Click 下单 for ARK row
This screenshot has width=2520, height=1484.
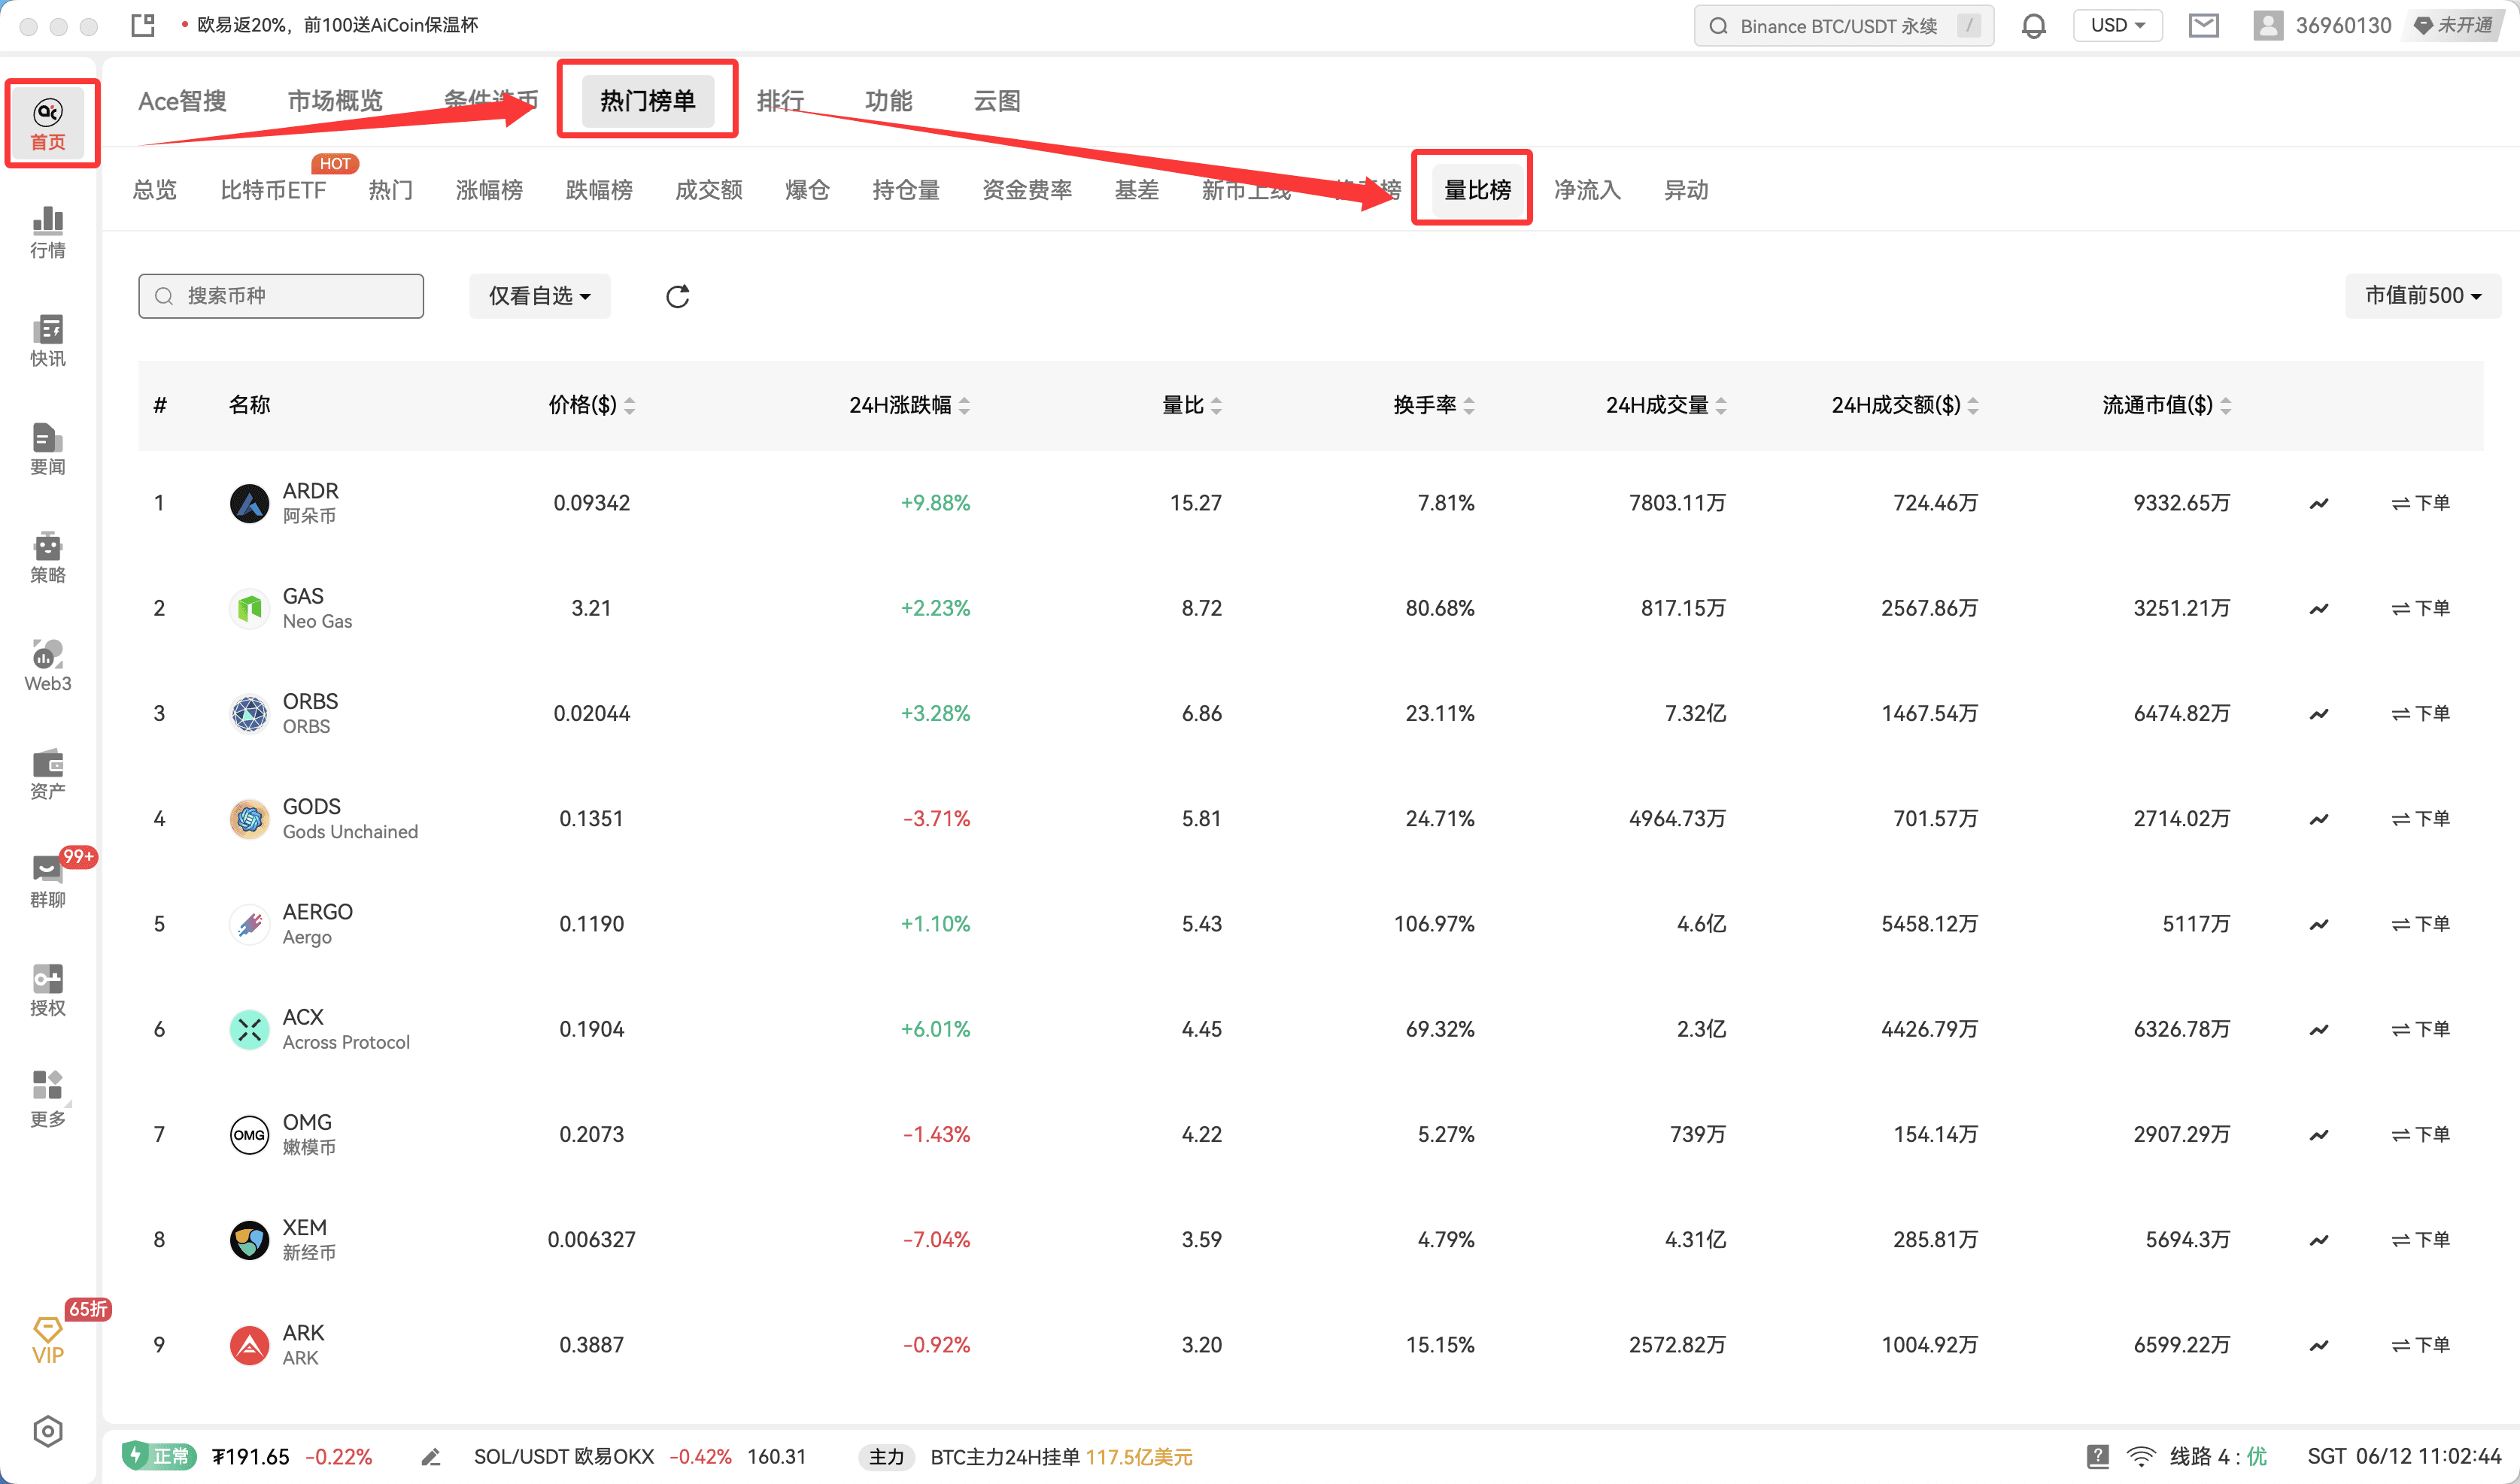pyautogui.click(x=2420, y=1345)
